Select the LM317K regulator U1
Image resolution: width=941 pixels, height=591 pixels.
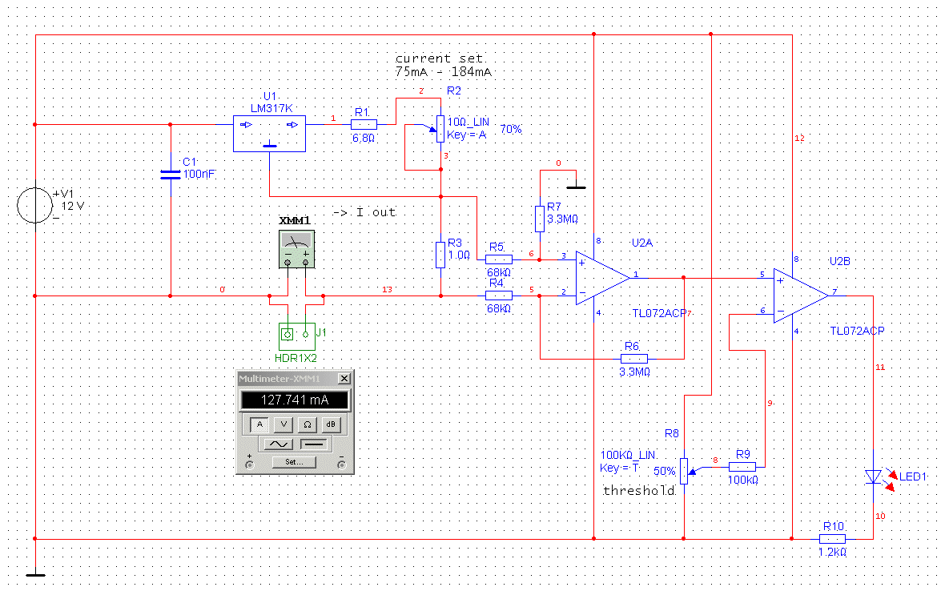point(269,133)
